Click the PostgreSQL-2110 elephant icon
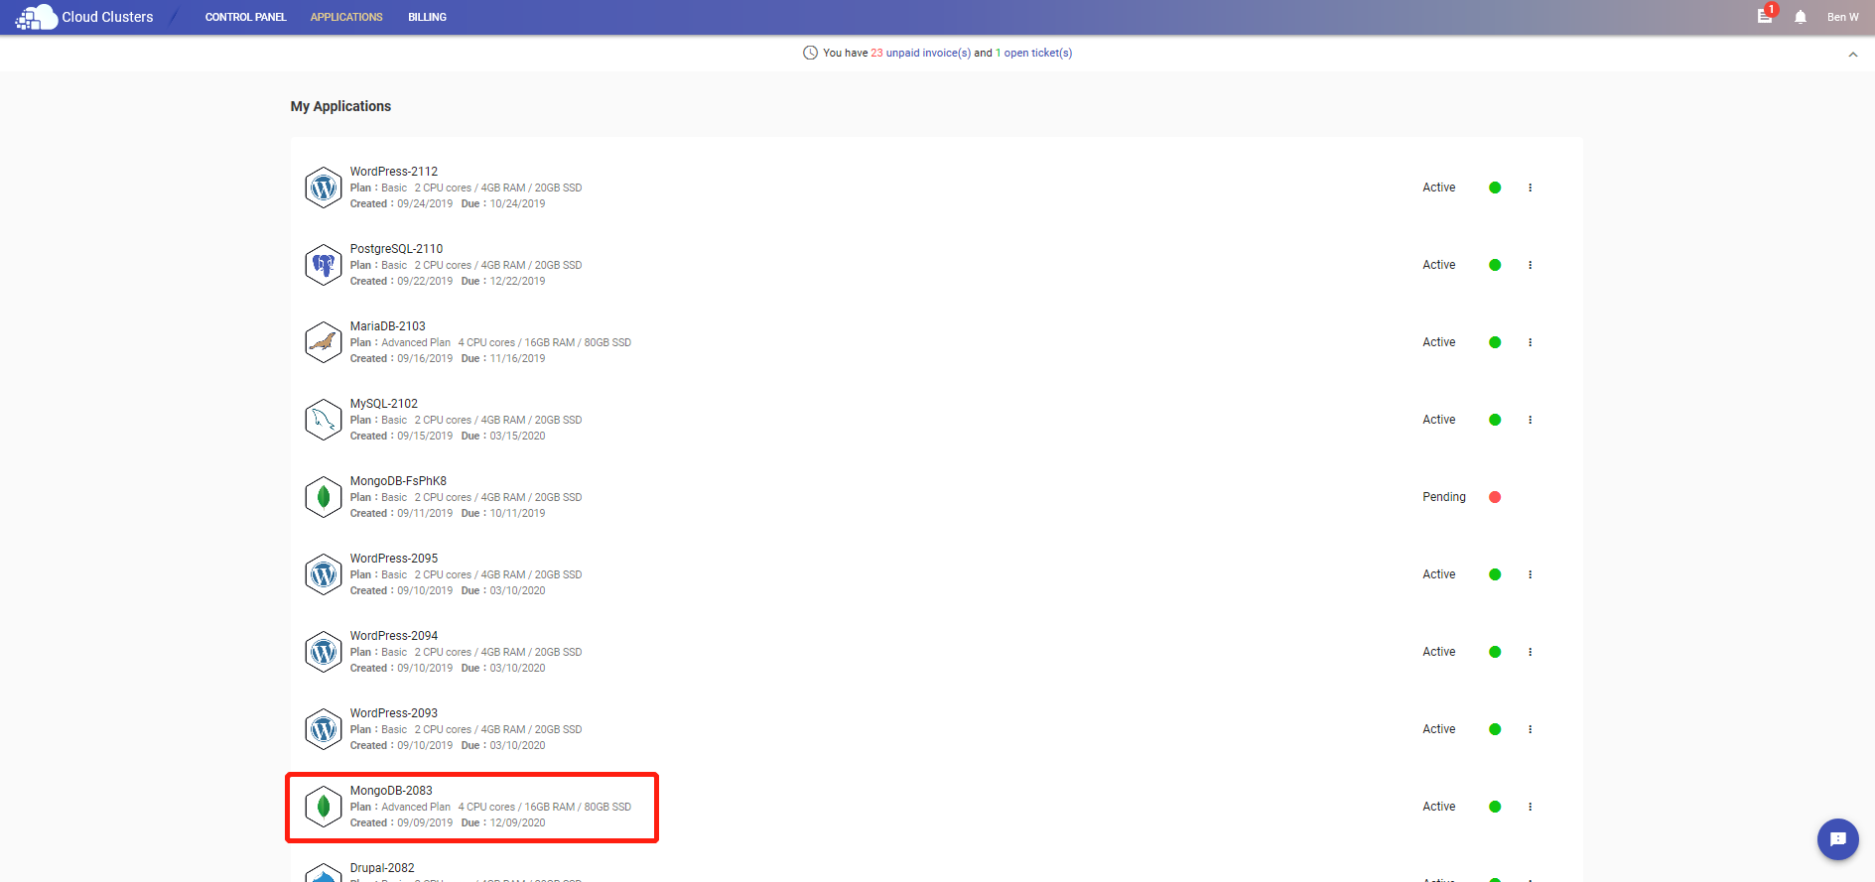 pos(324,265)
